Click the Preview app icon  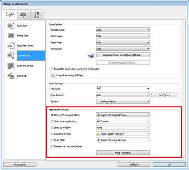tap(98, 121)
